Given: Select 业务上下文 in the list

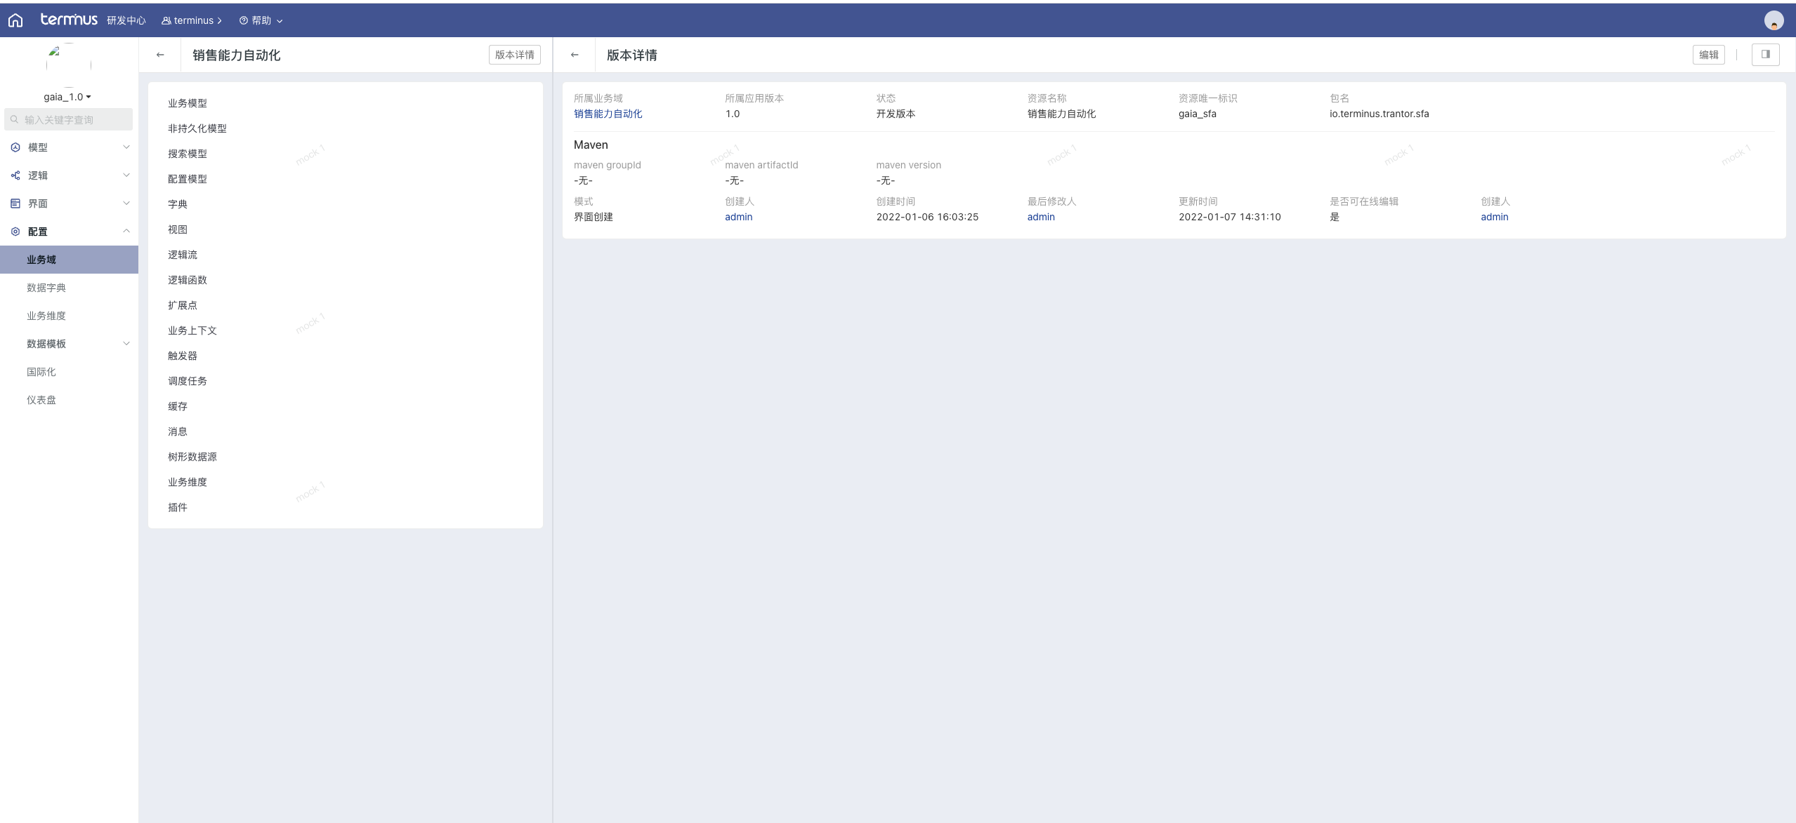Looking at the screenshot, I should (192, 330).
